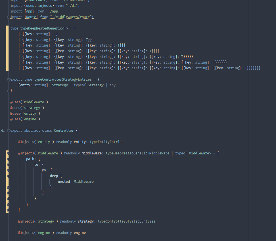Click the union line ending with 'T}}}}}}}'
The width and height of the screenshot is (276, 241).
(141, 68)
